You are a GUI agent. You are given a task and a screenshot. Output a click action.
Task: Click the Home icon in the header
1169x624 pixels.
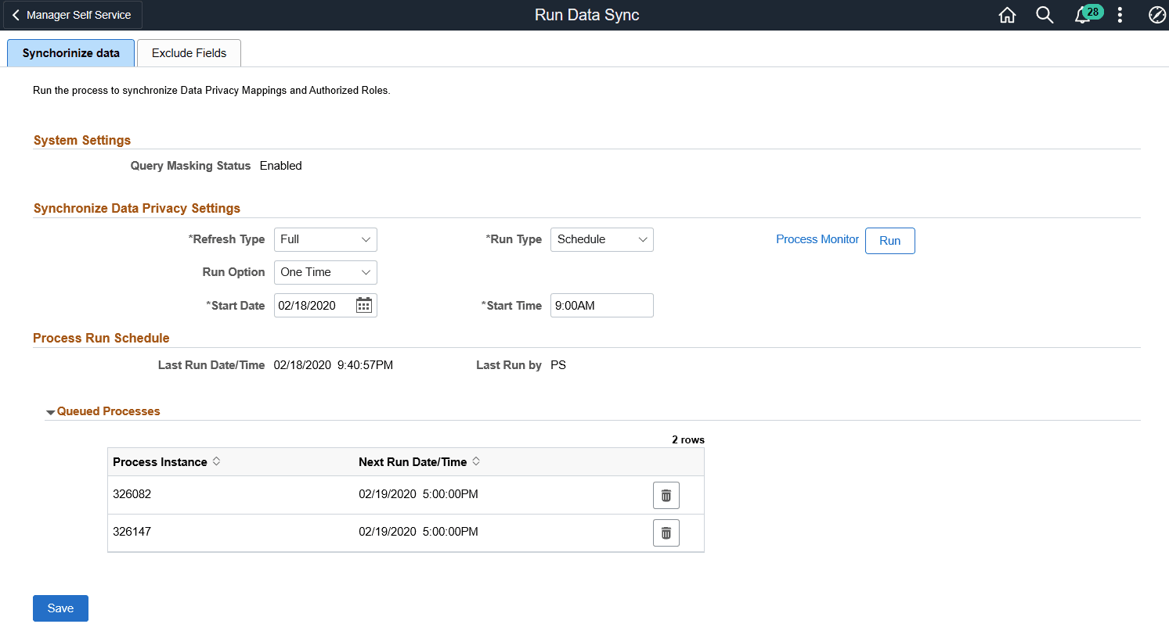coord(1007,14)
